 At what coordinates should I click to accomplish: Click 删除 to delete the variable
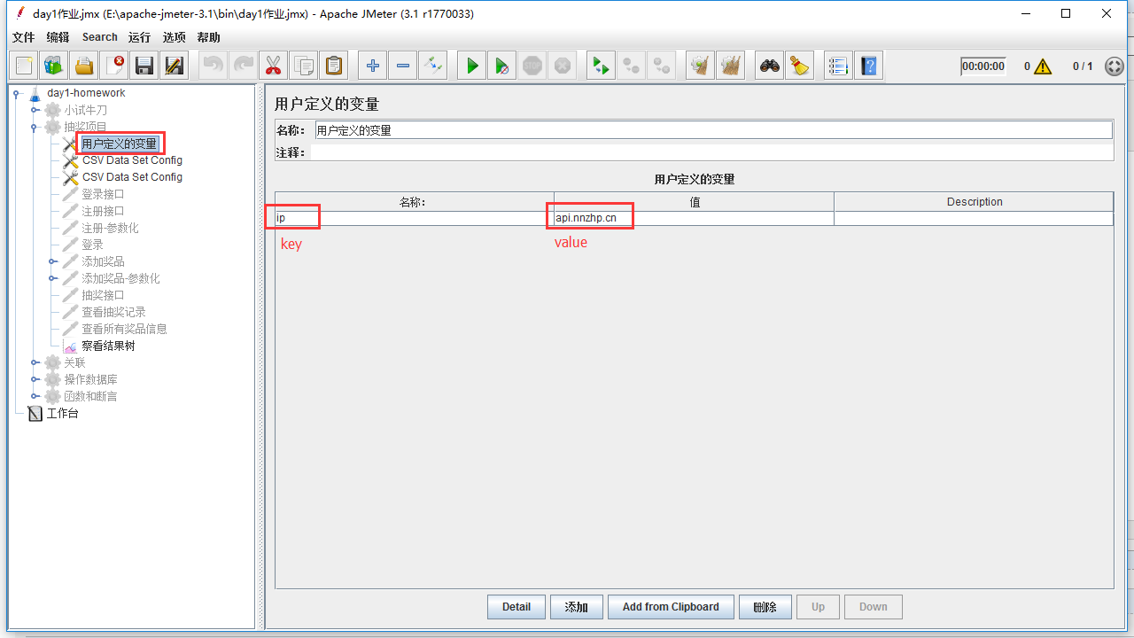(x=765, y=607)
